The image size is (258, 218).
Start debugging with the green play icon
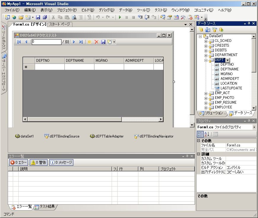coord(120,17)
